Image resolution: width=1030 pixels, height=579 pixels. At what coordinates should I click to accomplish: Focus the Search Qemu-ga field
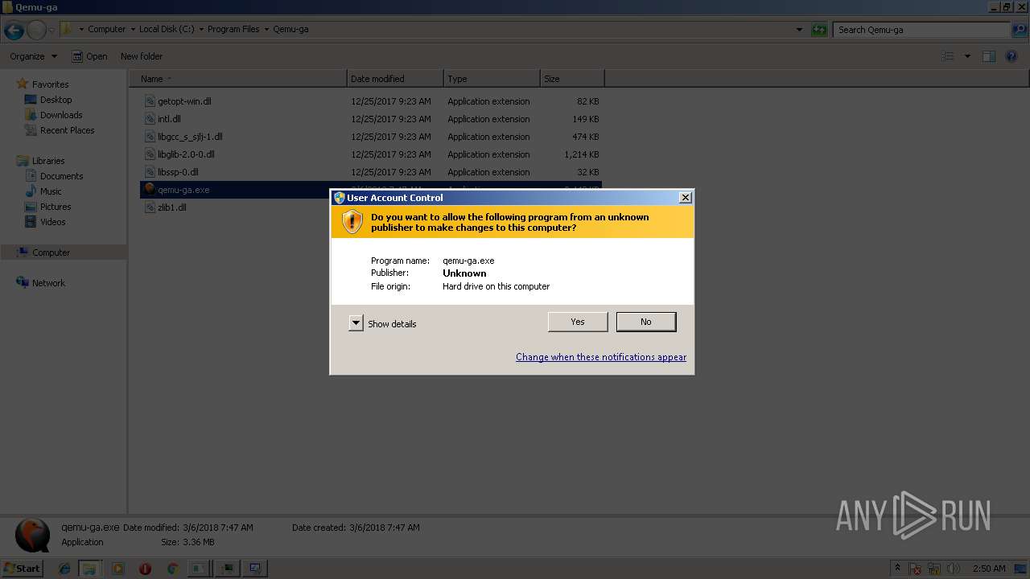point(921,30)
